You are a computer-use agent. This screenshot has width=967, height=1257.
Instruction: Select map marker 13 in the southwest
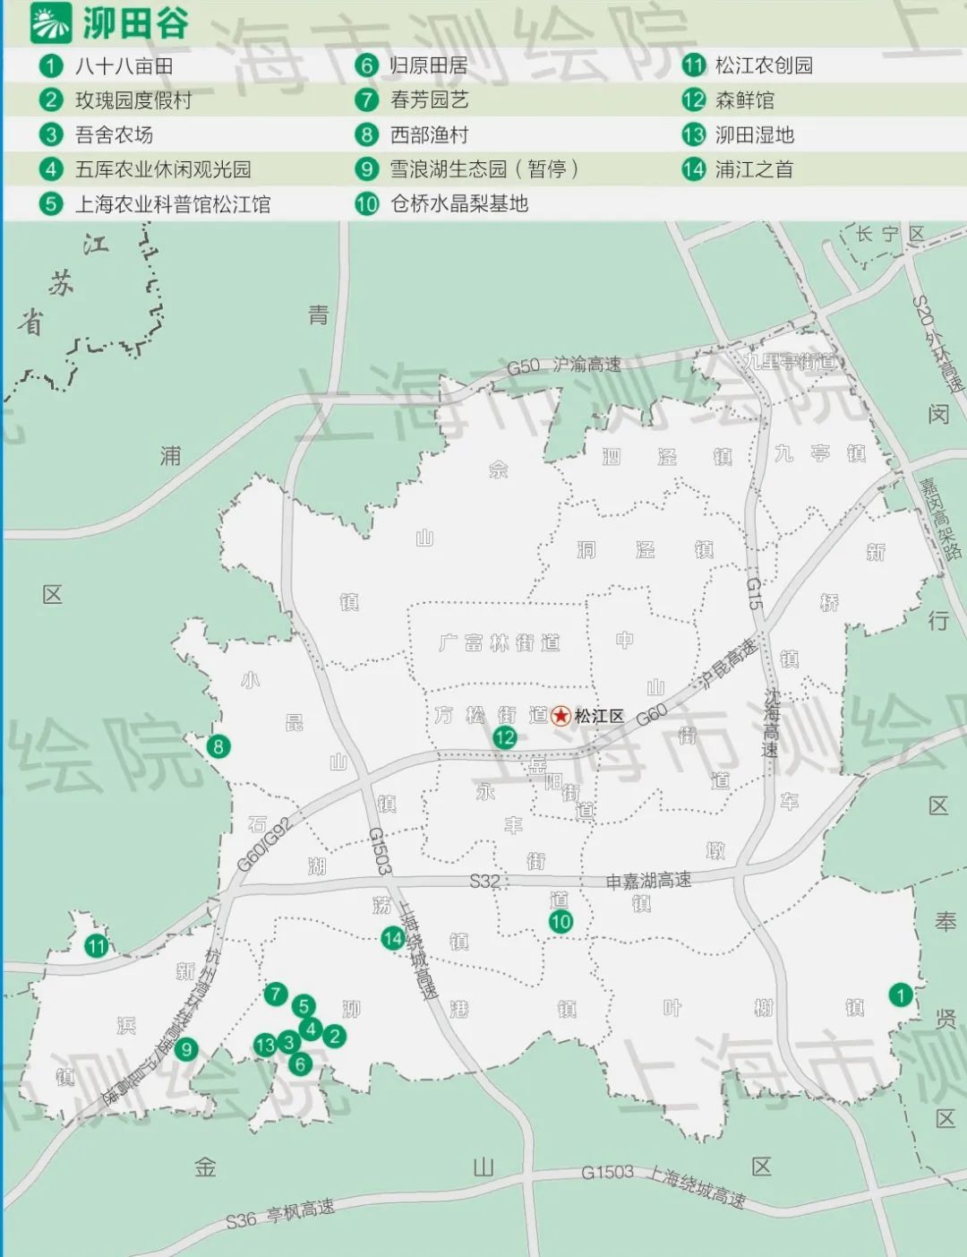265,1045
